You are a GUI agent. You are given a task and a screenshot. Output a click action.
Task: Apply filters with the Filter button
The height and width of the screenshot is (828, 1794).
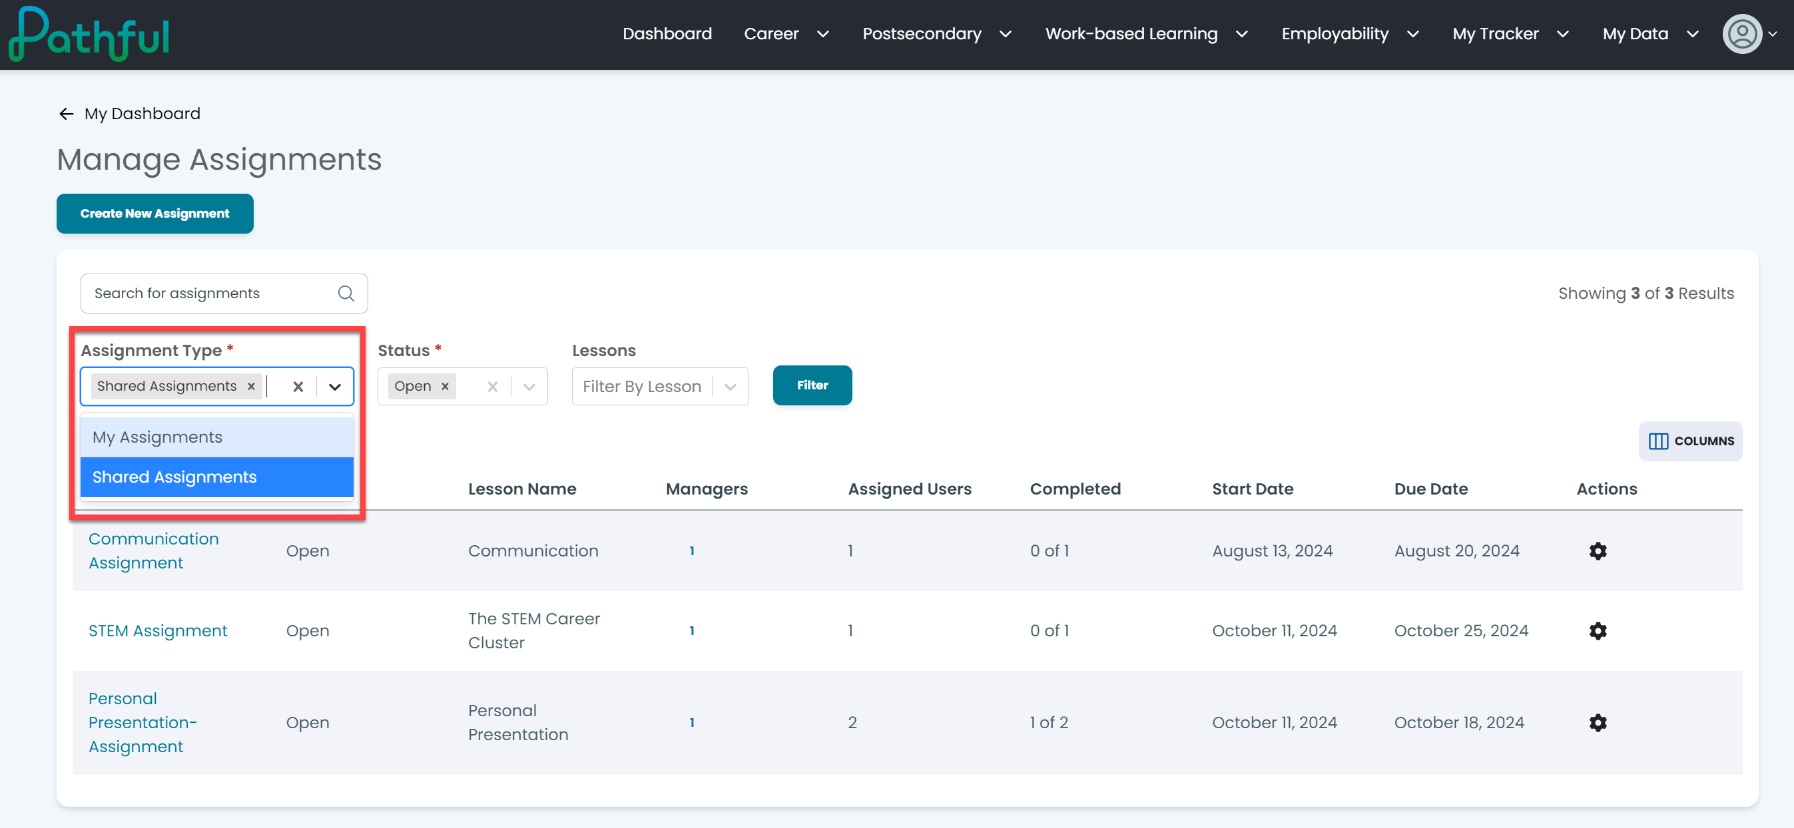(x=812, y=385)
